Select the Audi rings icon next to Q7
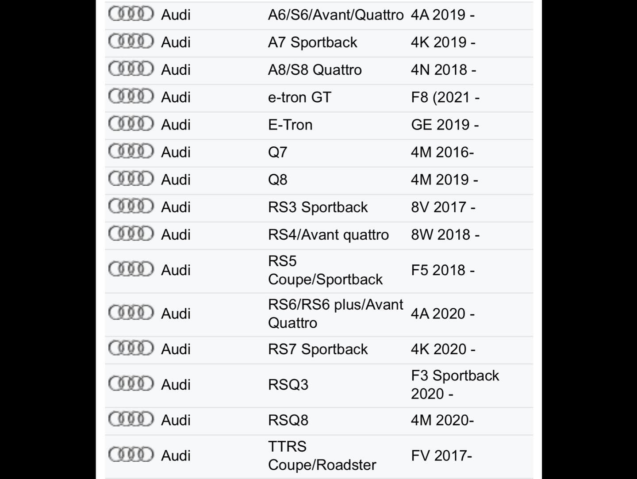 [131, 151]
